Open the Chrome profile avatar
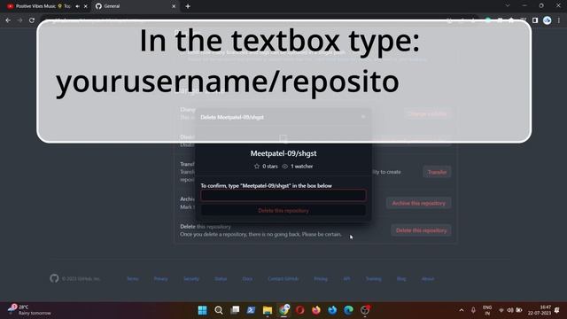The width and height of the screenshot is (567, 319). (x=548, y=20)
